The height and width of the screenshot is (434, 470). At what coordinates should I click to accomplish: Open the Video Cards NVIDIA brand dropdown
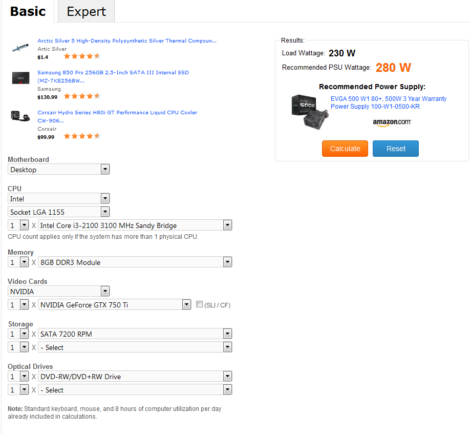[x=59, y=291]
